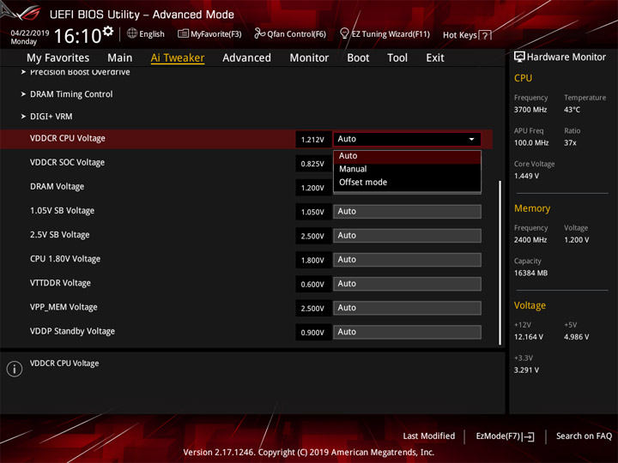Viewport: 618px width, 463px height.
Task: Click the 1.200V DRAM voltage value
Action: click(x=312, y=188)
